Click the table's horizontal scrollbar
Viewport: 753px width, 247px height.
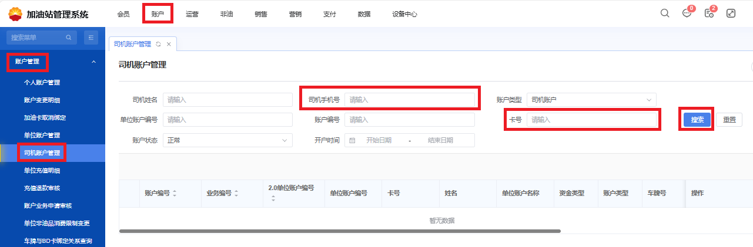[340, 231]
